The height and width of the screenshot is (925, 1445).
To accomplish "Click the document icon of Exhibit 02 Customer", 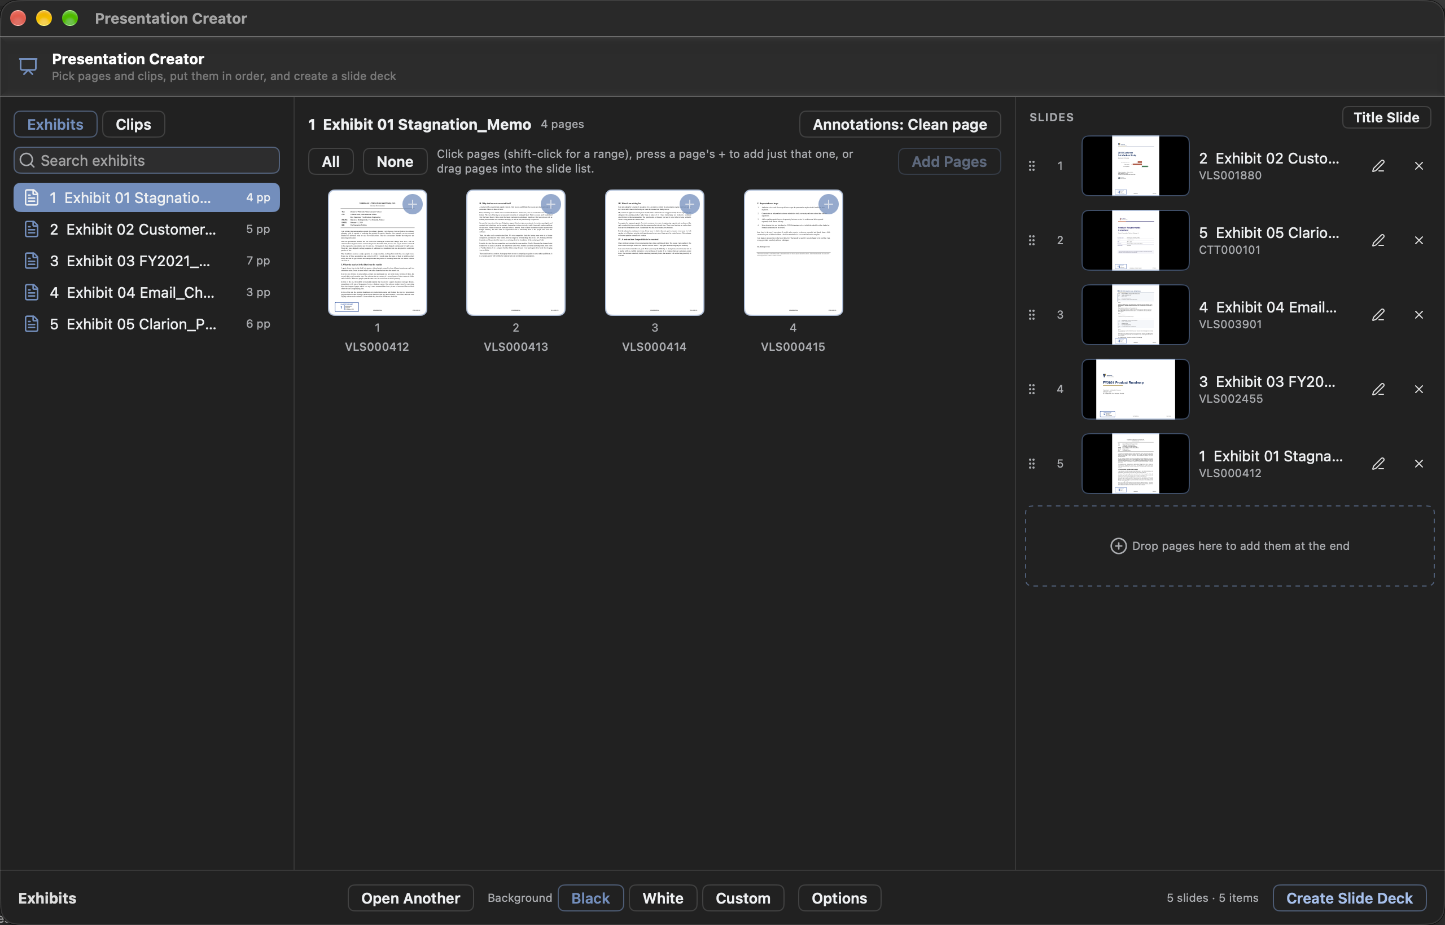I will click(31, 230).
